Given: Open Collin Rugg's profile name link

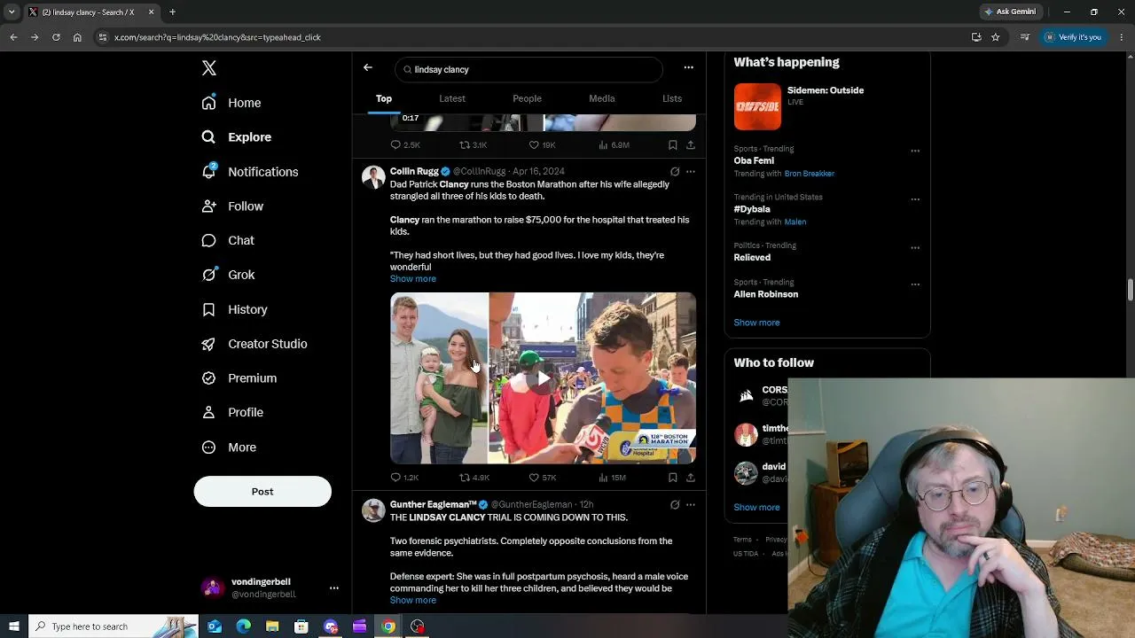Looking at the screenshot, I should click(x=414, y=171).
